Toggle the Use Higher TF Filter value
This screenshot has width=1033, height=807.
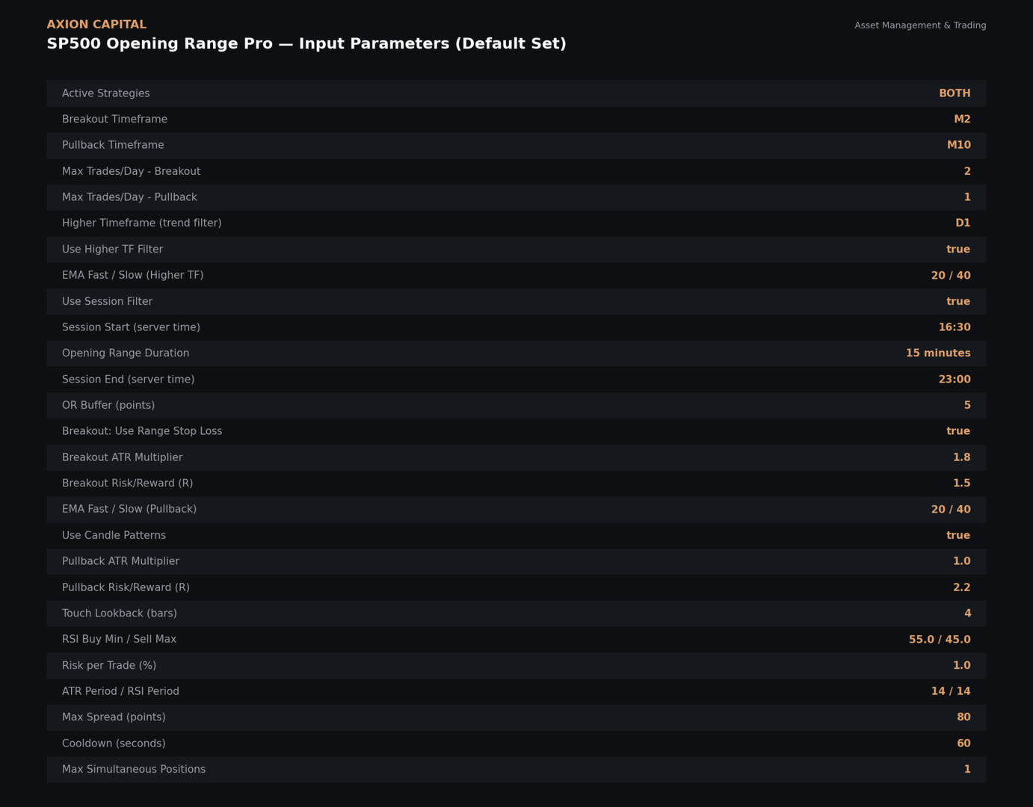point(958,250)
